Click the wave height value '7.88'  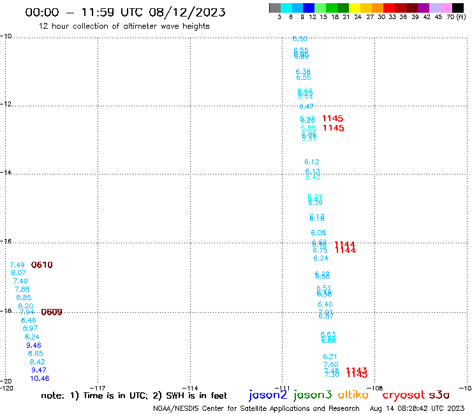22,289
